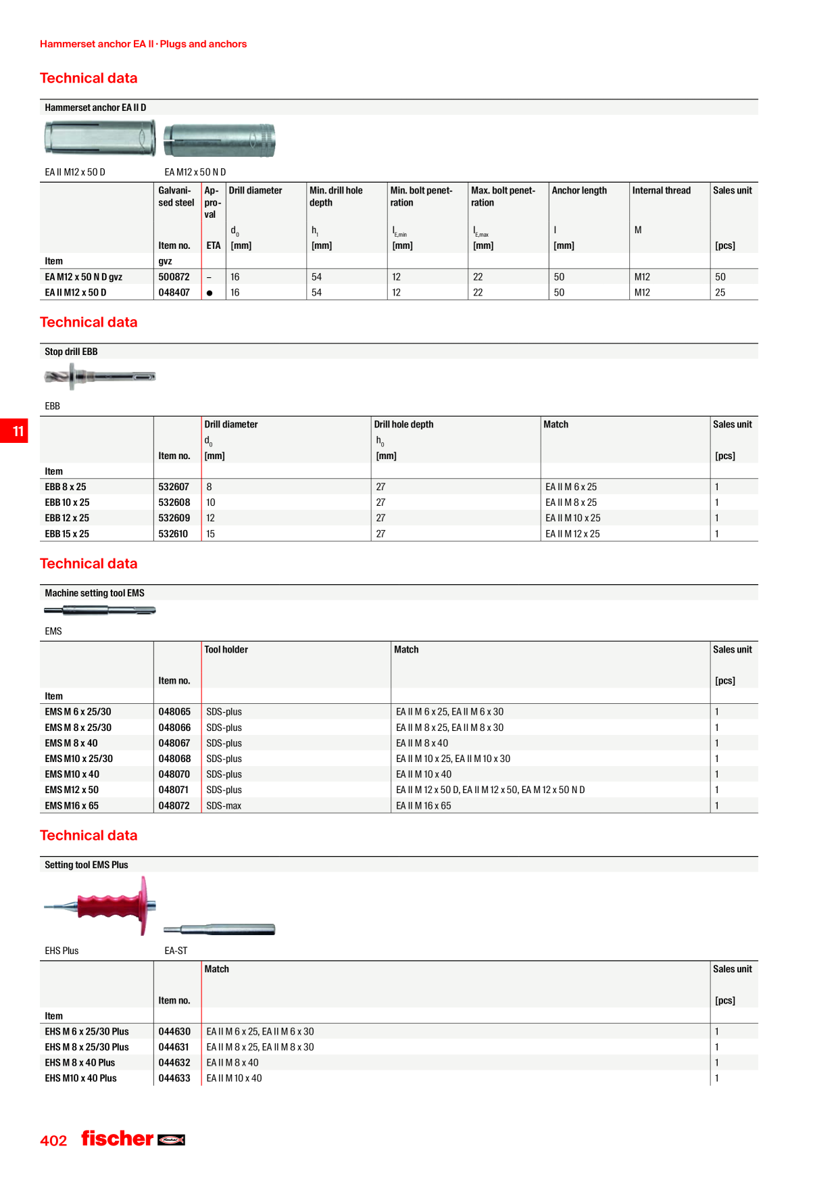Viewport: 838px width, 1186px height.
Task: Click sales unit value 25 for EA II M12 x 50 D
Action: coord(720,293)
